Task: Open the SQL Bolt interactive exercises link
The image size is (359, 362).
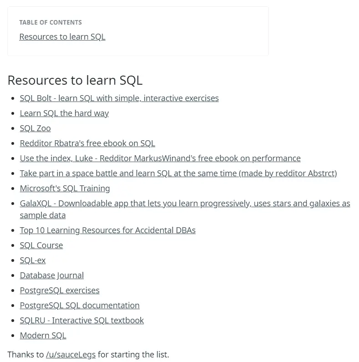Action: [x=119, y=98]
